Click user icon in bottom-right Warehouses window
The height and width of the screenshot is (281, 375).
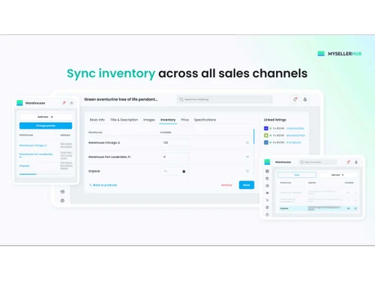click(356, 162)
